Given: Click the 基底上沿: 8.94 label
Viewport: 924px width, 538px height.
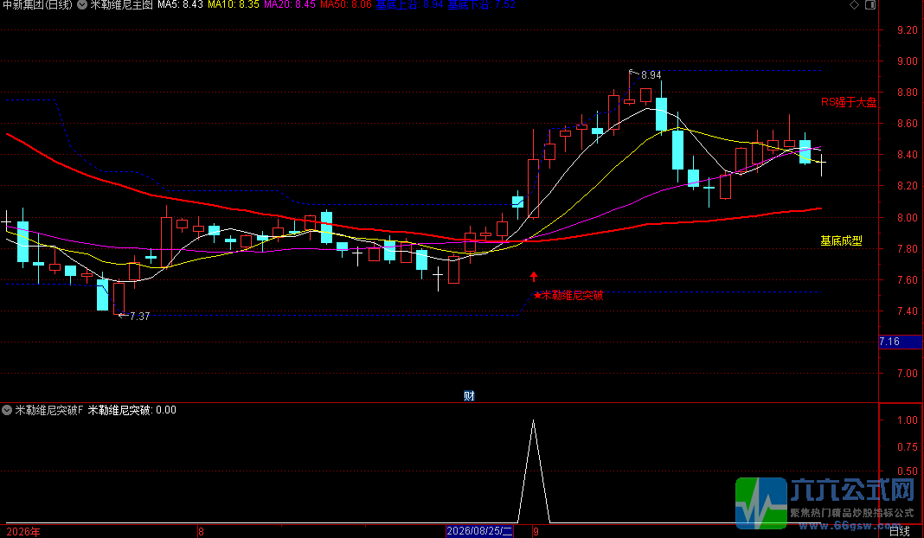Looking at the screenshot, I should tap(409, 4).
